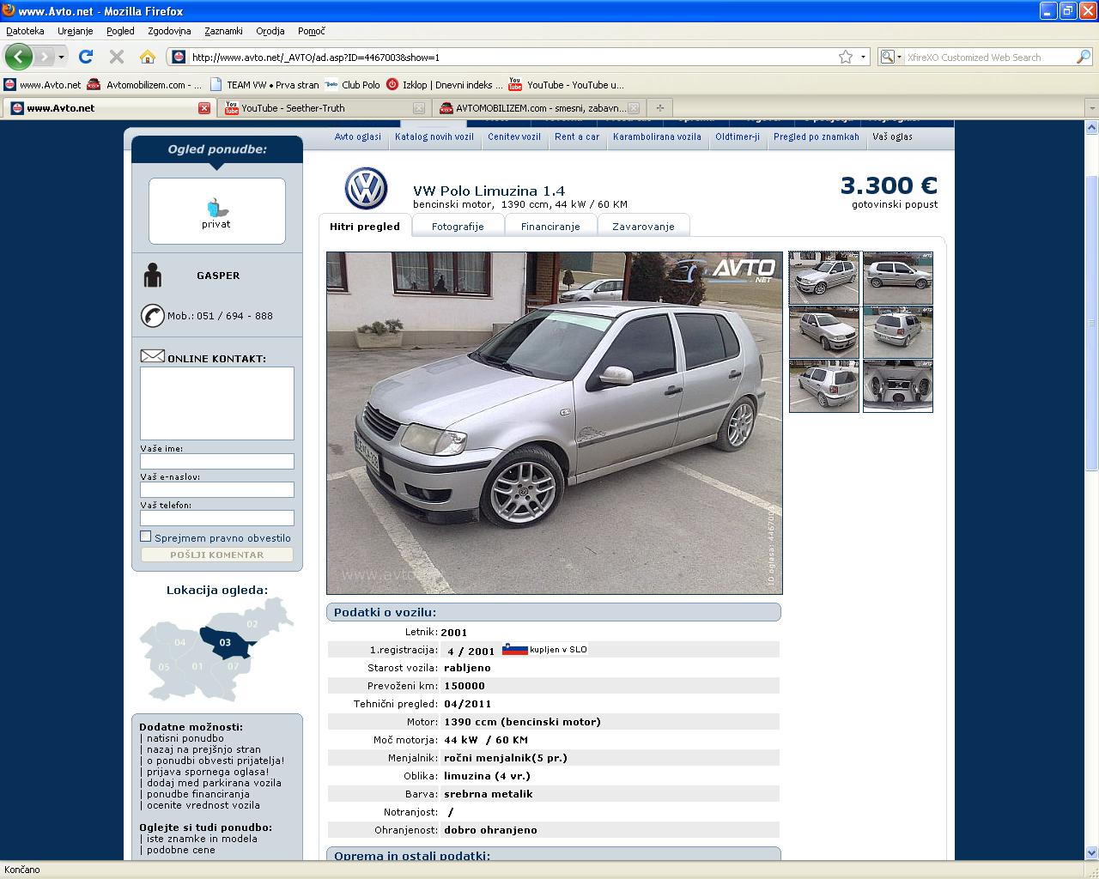This screenshot has width=1099, height=879.
Task: Click the browser Forward arrow button
Action: [x=44, y=57]
